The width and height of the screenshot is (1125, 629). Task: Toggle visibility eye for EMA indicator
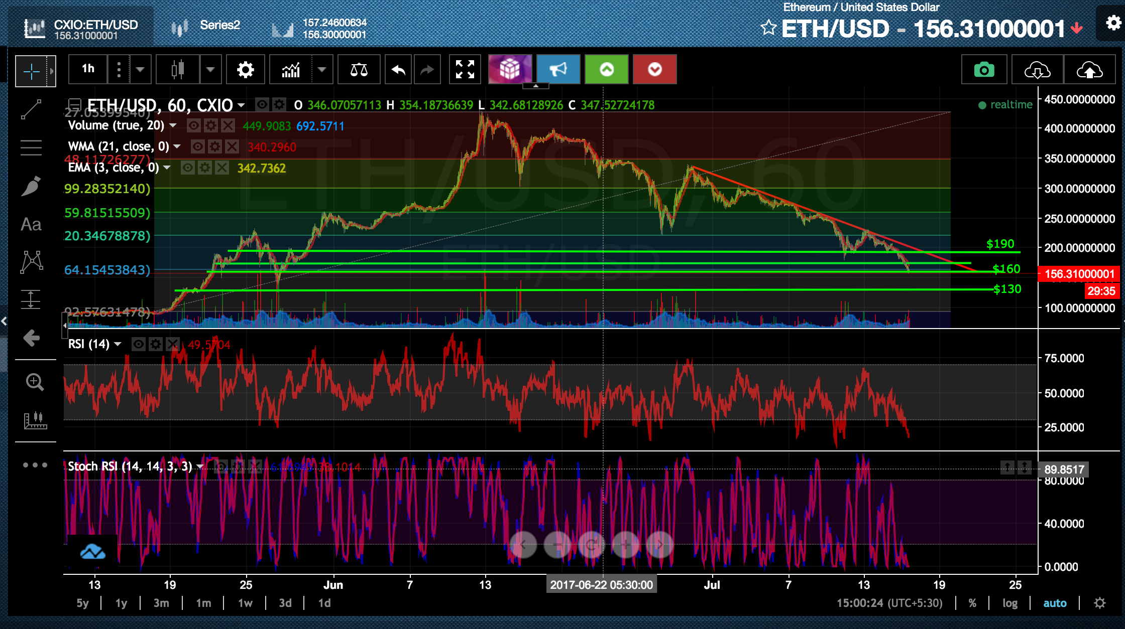(x=188, y=168)
